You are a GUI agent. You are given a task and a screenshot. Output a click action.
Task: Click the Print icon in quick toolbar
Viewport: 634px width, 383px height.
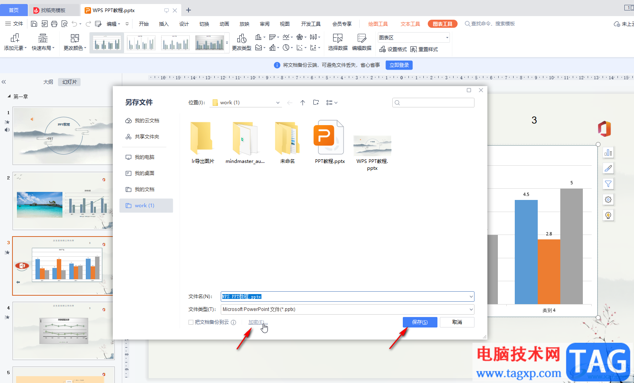click(54, 24)
